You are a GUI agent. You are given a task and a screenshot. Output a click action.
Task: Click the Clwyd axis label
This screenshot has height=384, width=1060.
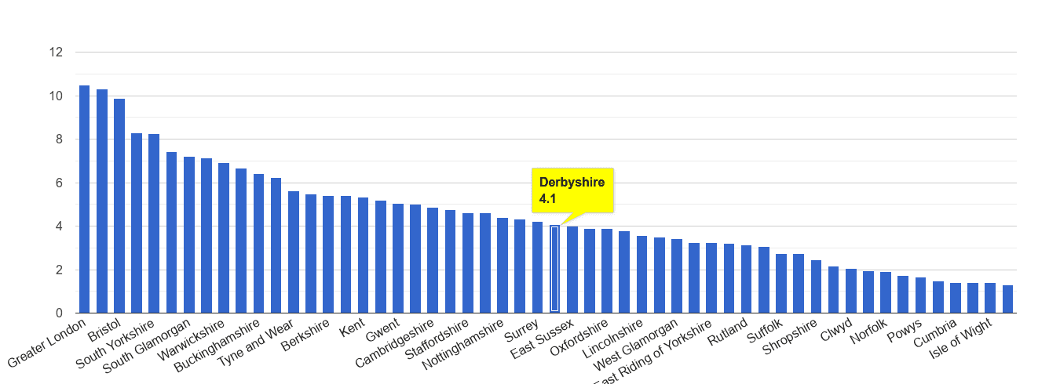[835, 329]
